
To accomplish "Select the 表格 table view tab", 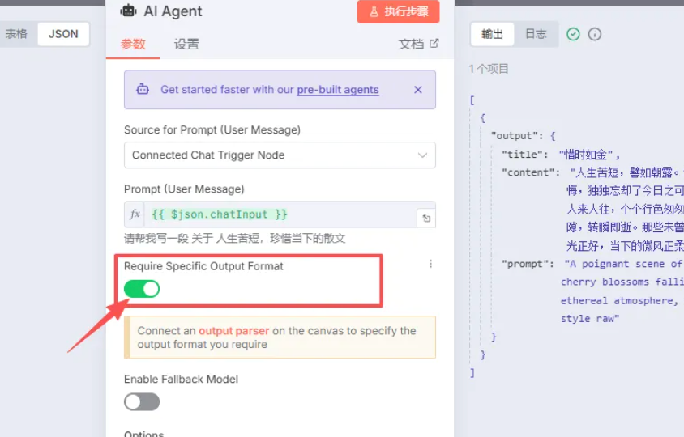I will tap(16, 34).
